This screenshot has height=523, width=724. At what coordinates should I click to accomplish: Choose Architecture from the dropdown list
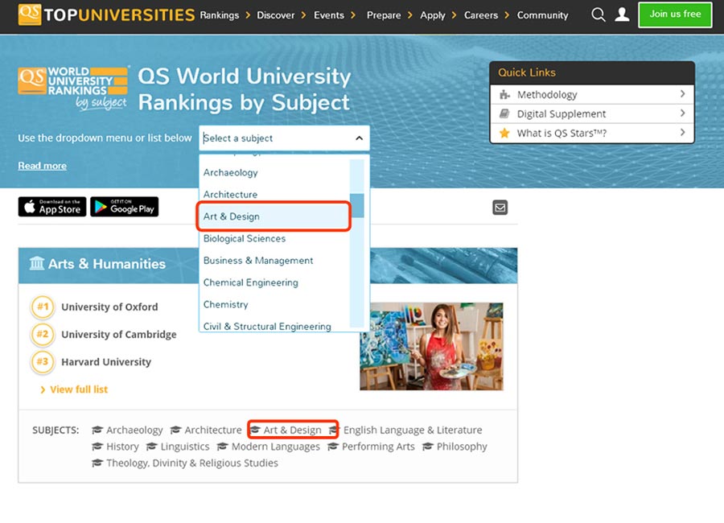(275, 195)
